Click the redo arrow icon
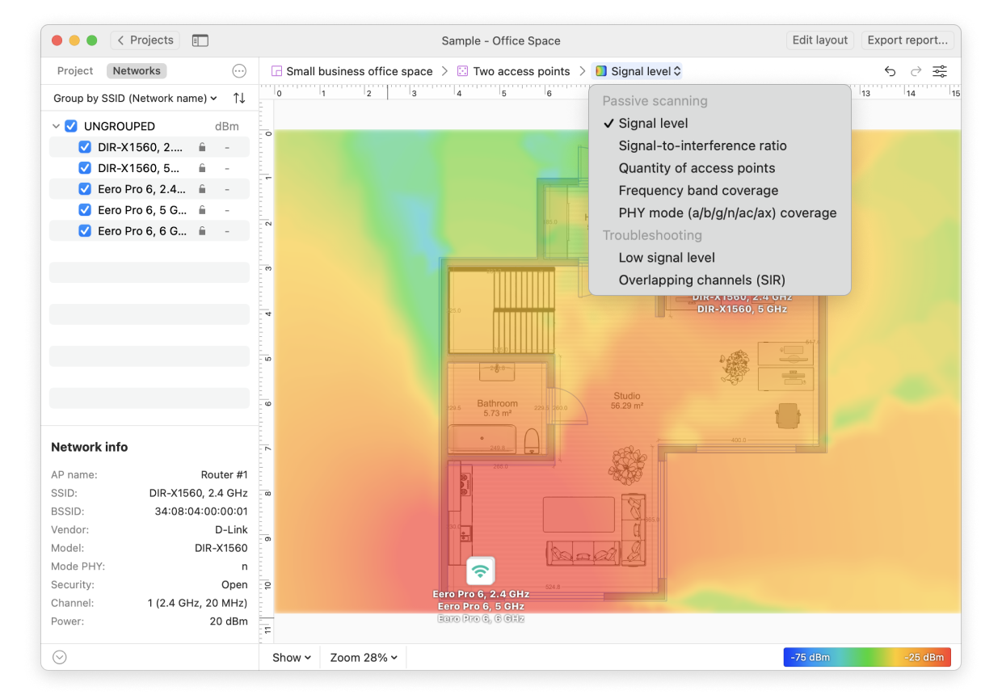 [x=916, y=71]
